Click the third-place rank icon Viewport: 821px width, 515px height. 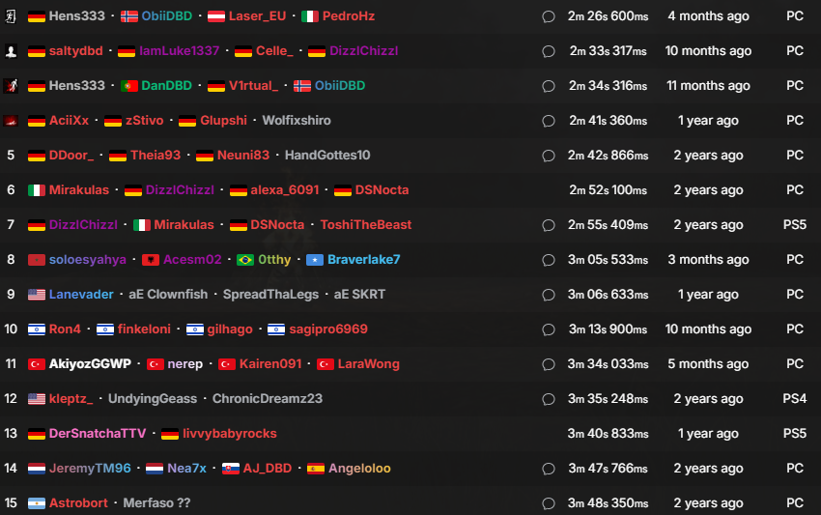(11, 85)
